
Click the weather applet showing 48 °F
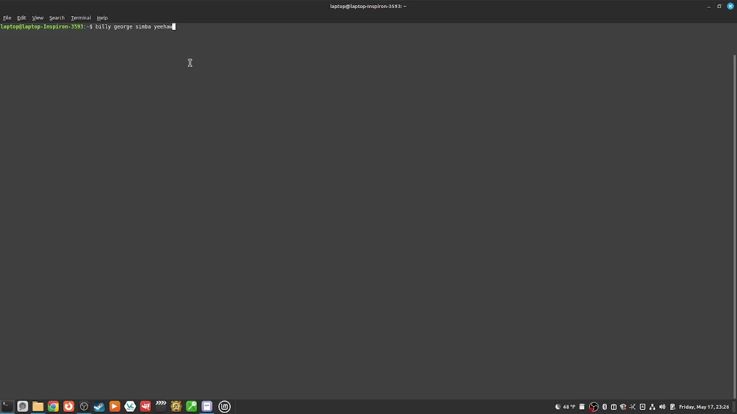click(565, 407)
